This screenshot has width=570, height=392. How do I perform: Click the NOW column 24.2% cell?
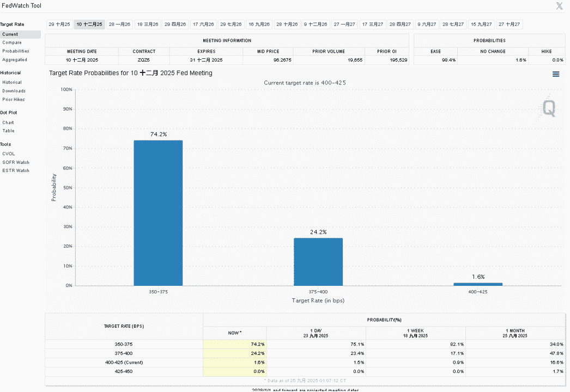point(235,353)
